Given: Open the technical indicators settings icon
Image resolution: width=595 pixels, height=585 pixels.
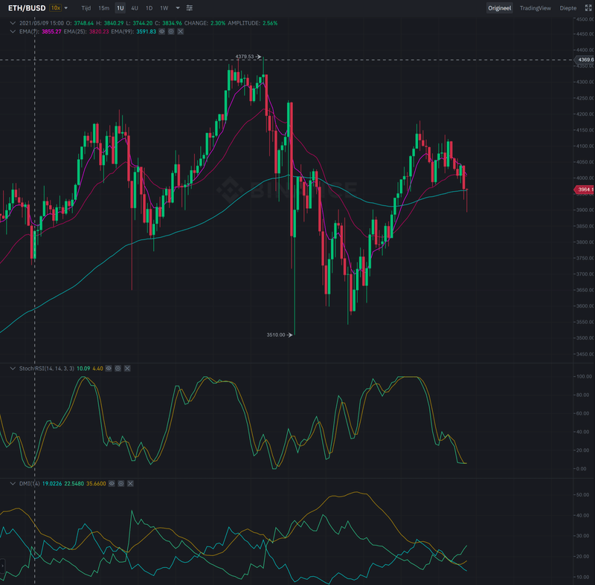Looking at the screenshot, I should (x=190, y=7).
